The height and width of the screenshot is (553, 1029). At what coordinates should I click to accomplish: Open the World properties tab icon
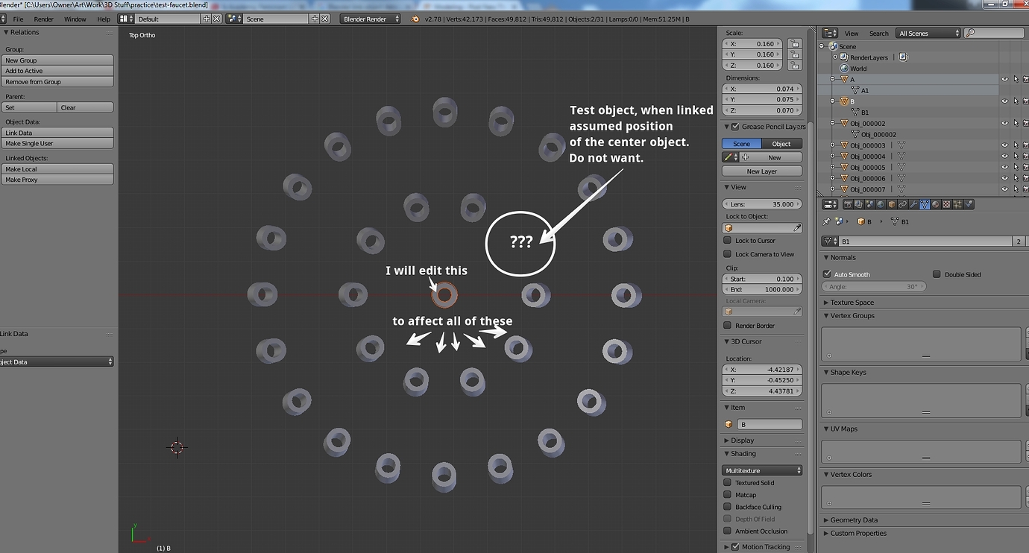tap(881, 204)
